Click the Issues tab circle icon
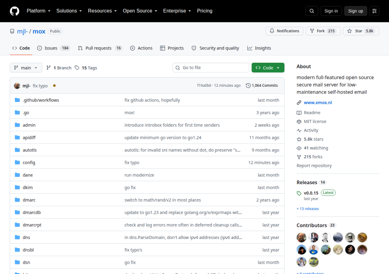Image resolution: width=389 pixels, height=274 pixels. 40,48
